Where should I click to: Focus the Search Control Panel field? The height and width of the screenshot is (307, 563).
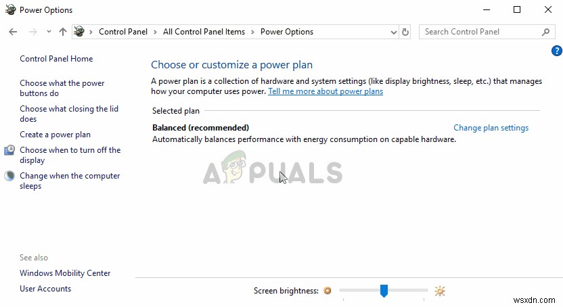coord(480,32)
